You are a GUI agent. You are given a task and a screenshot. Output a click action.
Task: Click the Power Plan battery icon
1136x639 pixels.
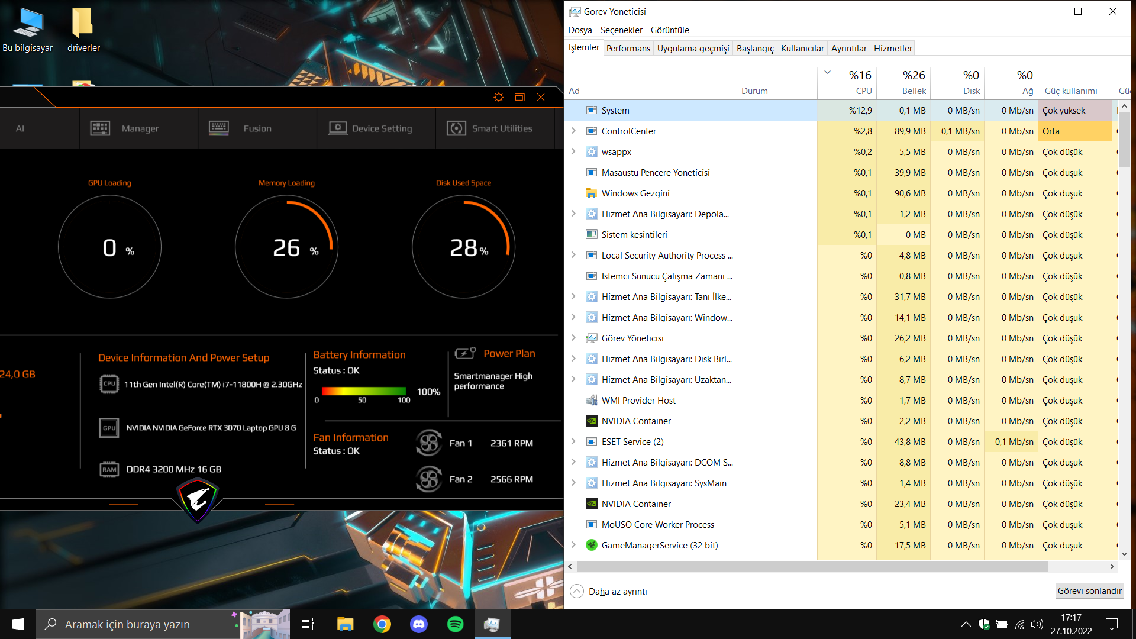click(465, 353)
